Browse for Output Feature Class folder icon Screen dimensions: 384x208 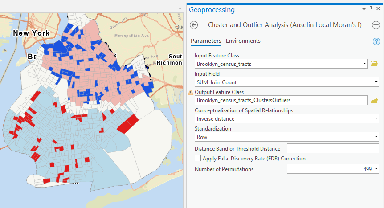[x=374, y=100]
